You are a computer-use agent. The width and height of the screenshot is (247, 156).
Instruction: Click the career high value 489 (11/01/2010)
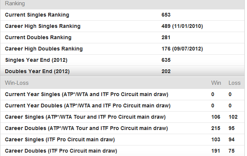[x=182, y=26]
